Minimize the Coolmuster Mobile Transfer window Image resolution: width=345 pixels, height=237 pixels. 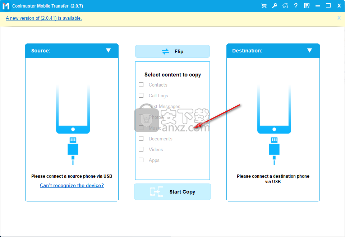tap(317, 6)
